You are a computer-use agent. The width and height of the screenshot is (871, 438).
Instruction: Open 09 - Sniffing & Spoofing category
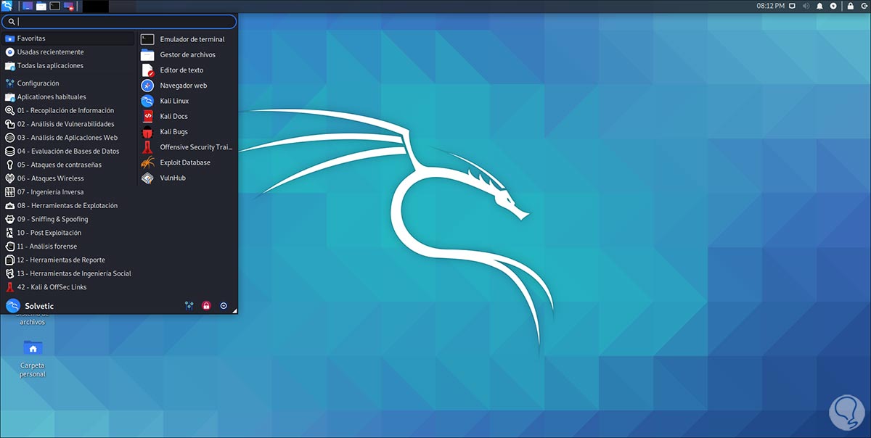[x=69, y=219]
